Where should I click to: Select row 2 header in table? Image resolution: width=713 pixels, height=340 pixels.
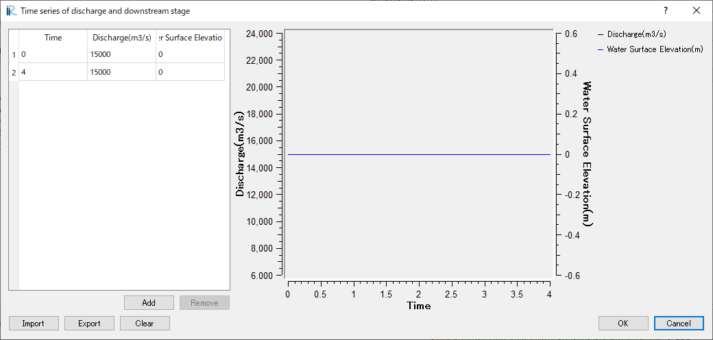tap(14, 72)
